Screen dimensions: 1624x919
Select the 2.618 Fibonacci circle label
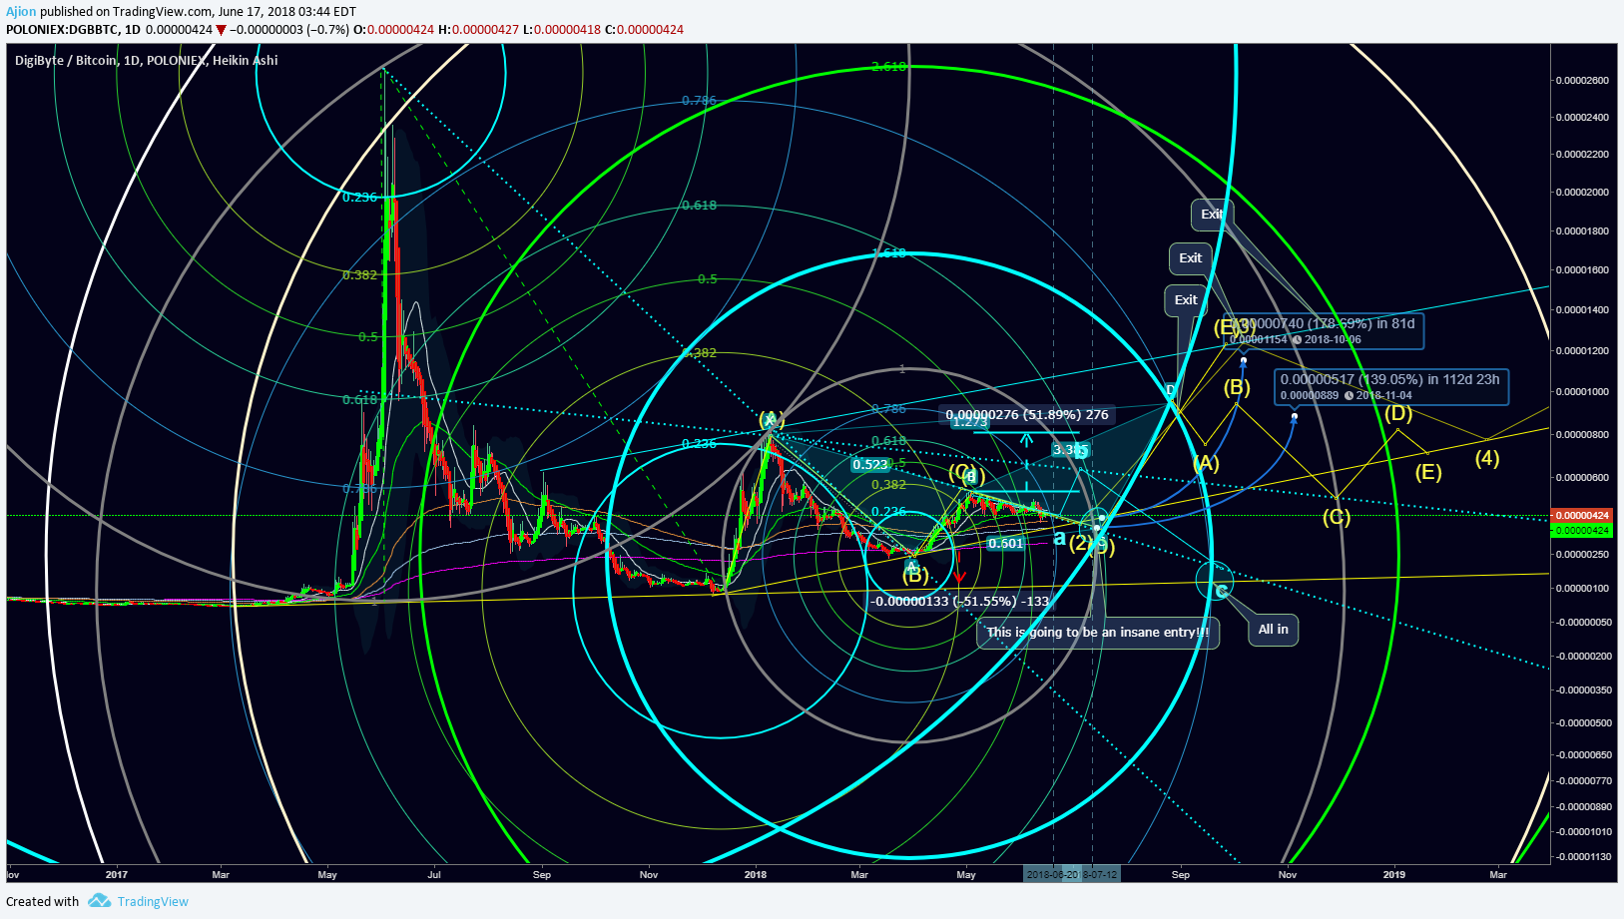889,67
